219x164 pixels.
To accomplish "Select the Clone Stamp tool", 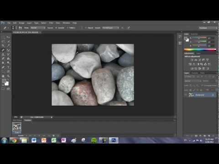I will [3, 54].
